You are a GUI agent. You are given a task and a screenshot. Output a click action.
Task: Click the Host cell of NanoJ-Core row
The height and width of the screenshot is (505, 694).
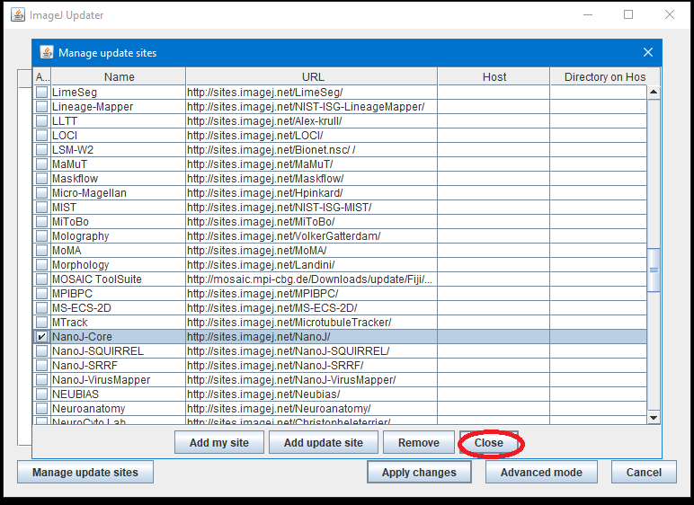coord(494,337)
